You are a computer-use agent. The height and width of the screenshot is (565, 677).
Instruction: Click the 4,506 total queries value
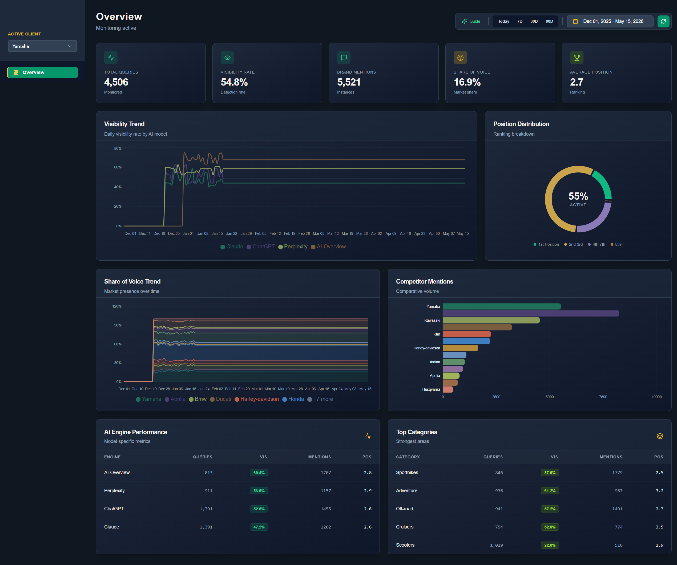(x=116, y=82)
